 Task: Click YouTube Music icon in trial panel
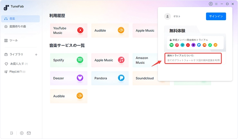tap(188, 45)
